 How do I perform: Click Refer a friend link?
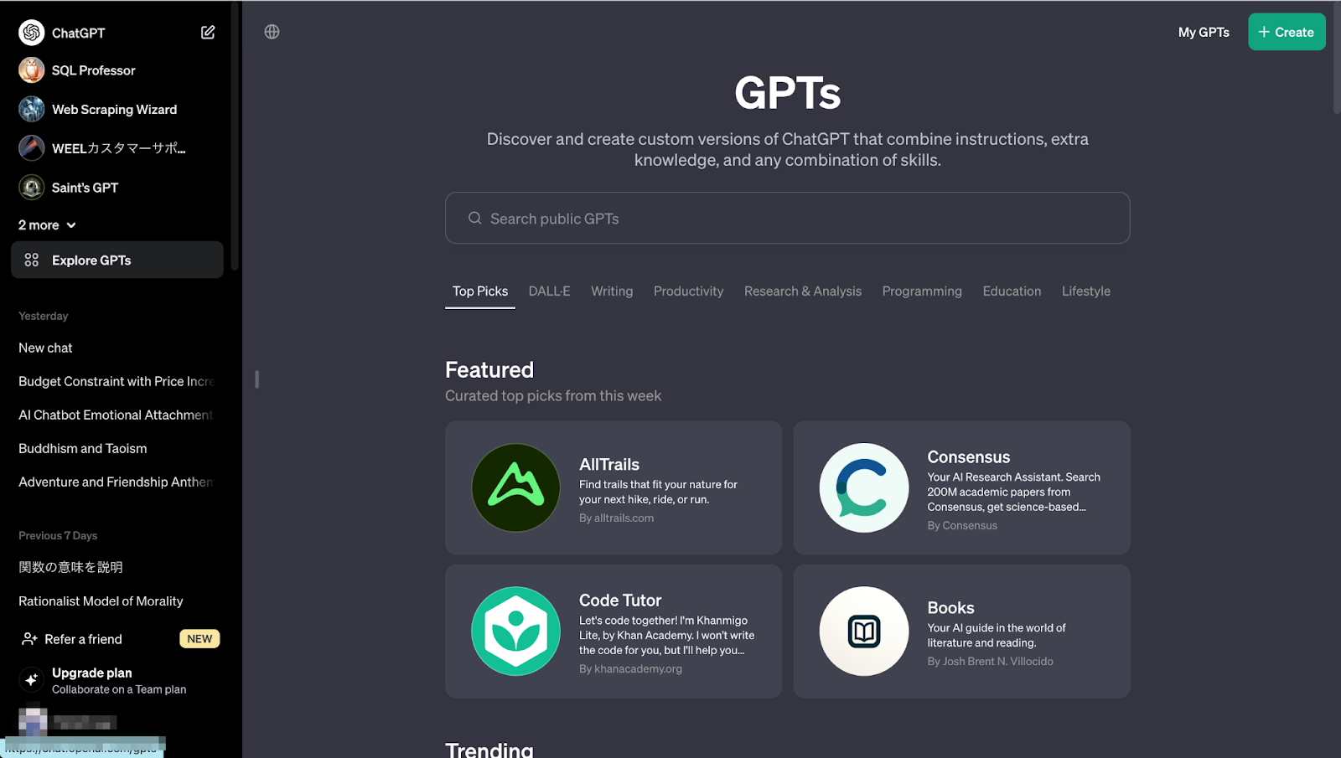tap(83, 639)
